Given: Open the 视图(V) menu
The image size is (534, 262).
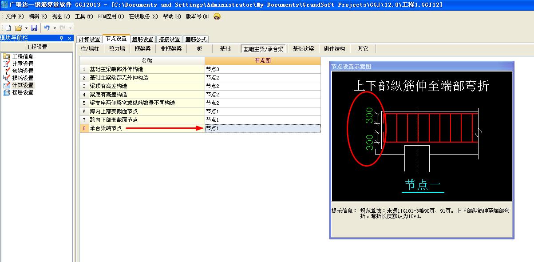Looking at the screenshot, I should [x=61, y=16].
